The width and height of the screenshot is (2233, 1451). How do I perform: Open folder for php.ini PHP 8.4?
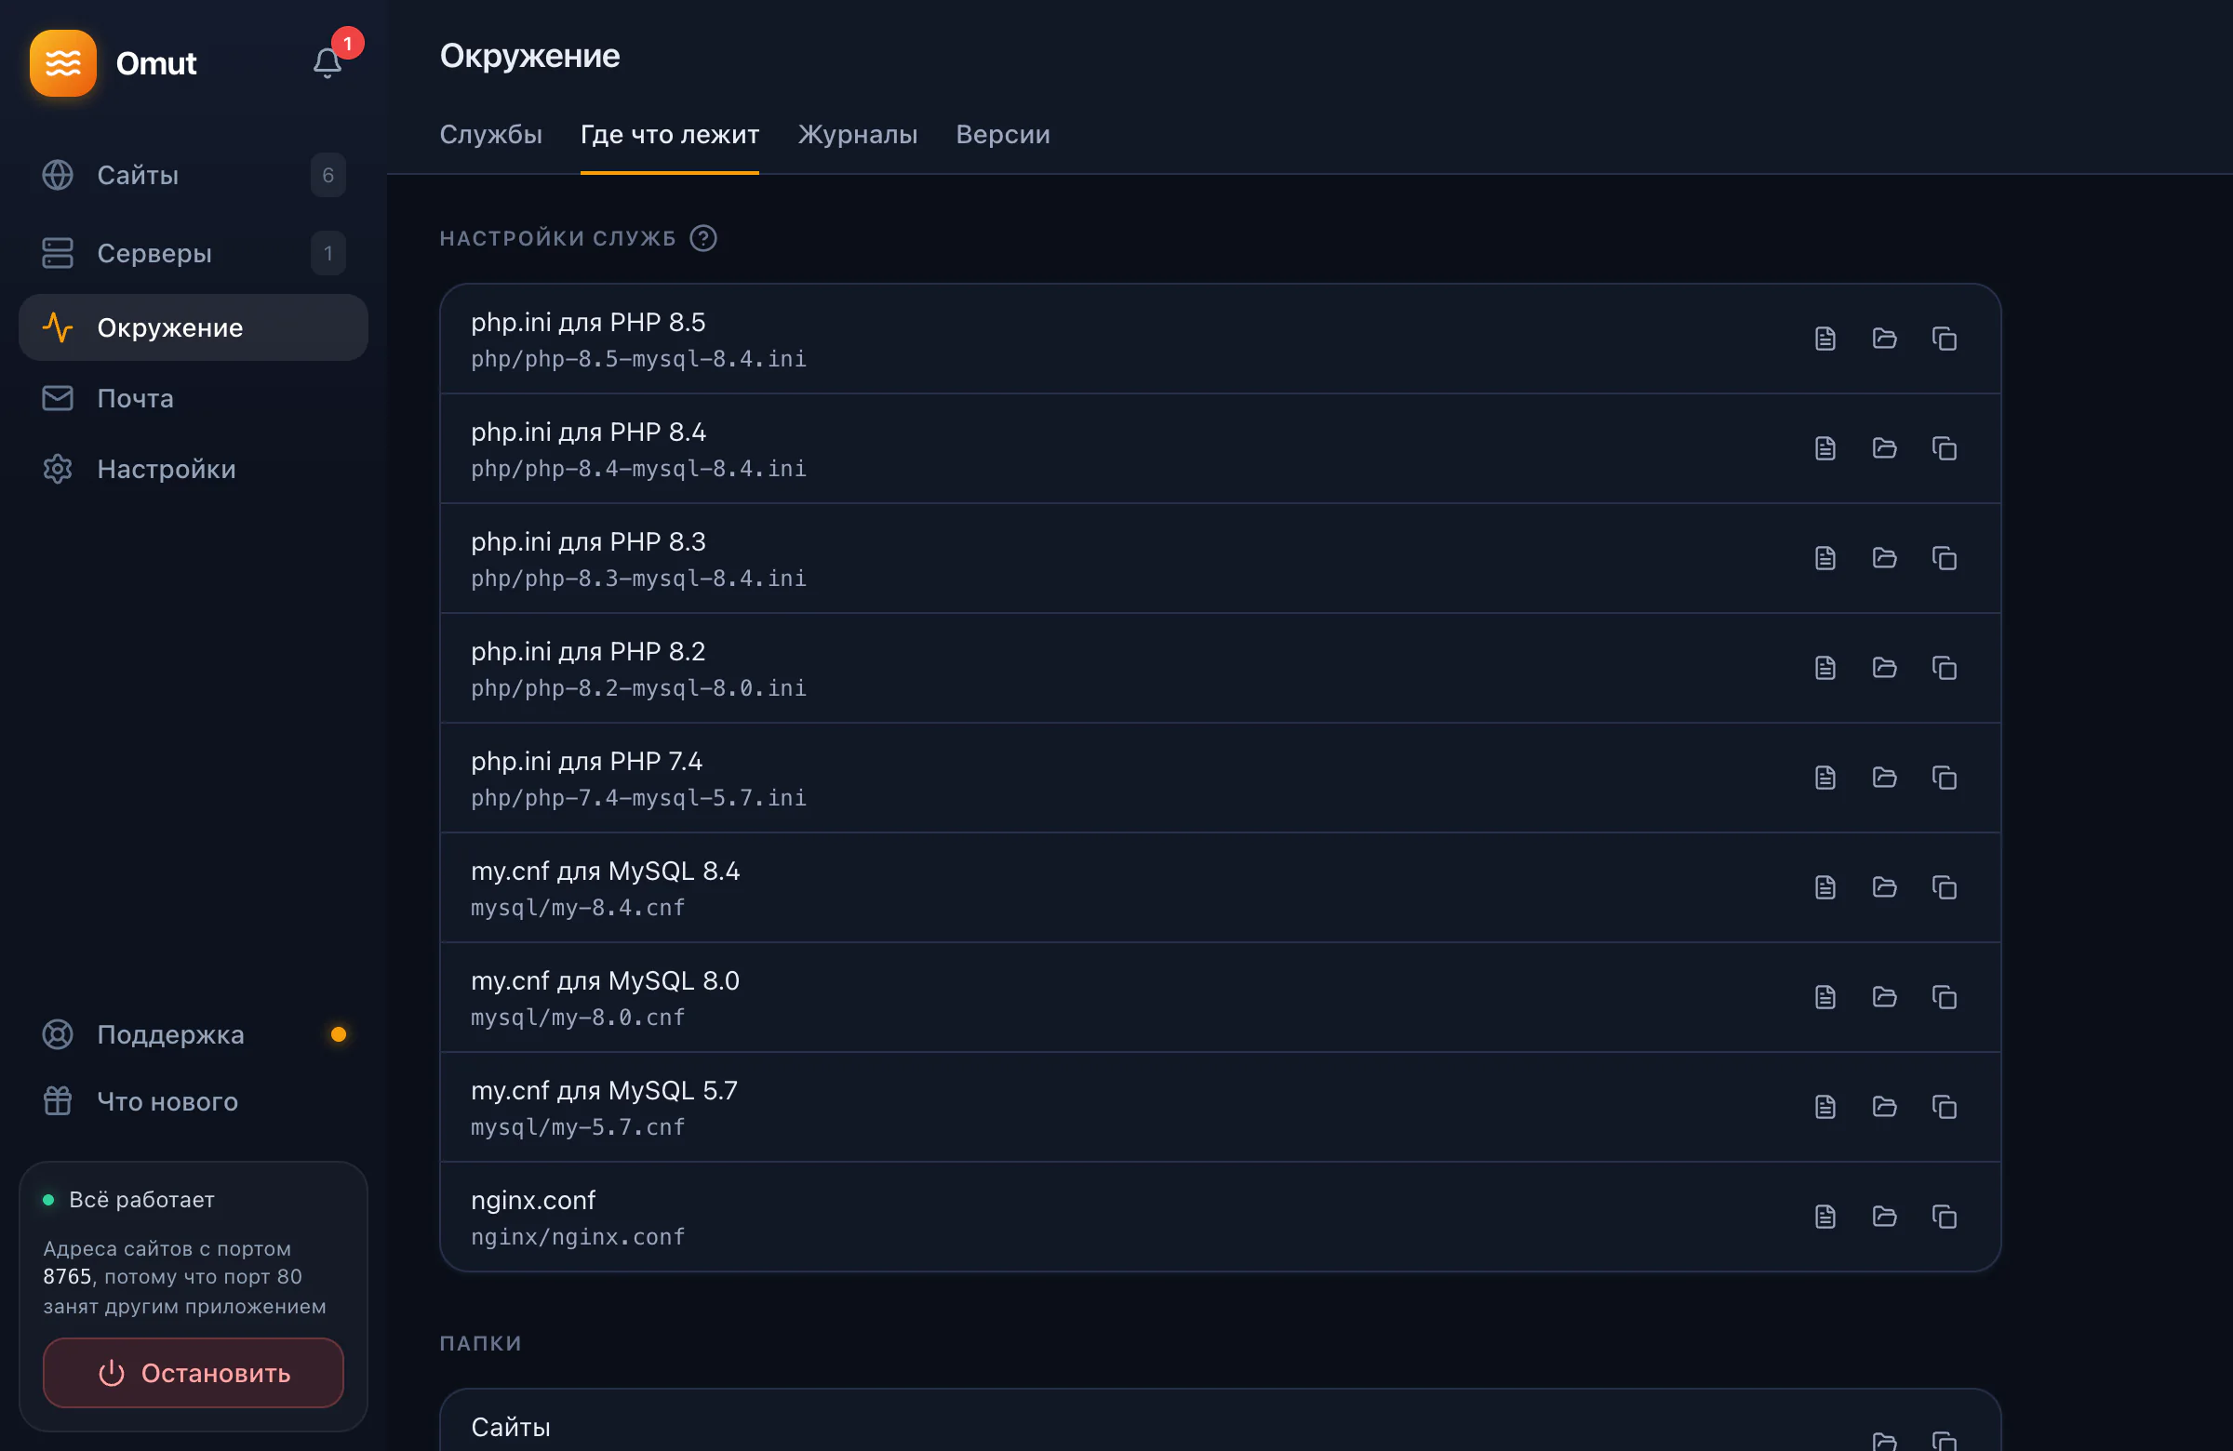[1884, 448]
